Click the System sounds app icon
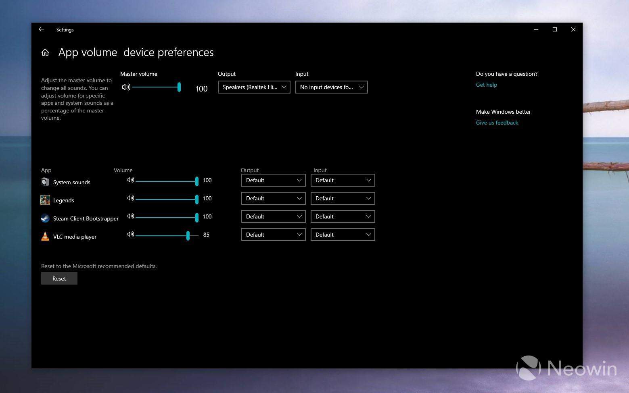This screenshot has height=393, width=629. 45,182
